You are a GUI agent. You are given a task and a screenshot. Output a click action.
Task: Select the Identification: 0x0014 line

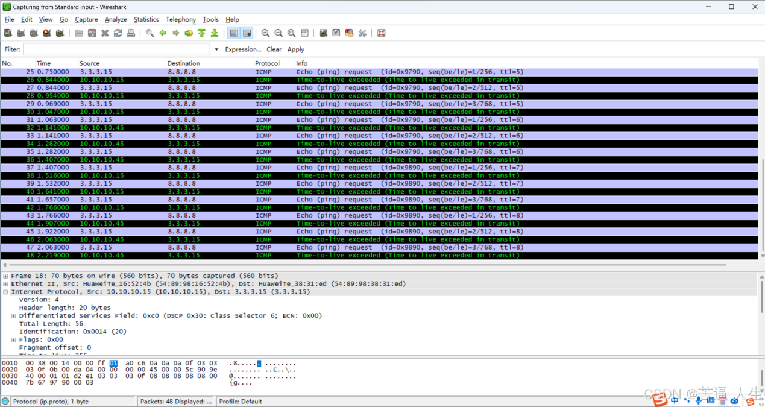(72, 332)
